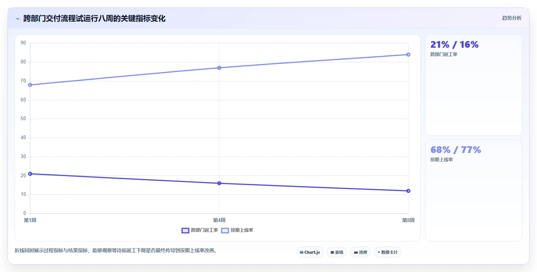Click the 0 y-axis tick label
Screen dimensions: 537x272
coord(25,213)
